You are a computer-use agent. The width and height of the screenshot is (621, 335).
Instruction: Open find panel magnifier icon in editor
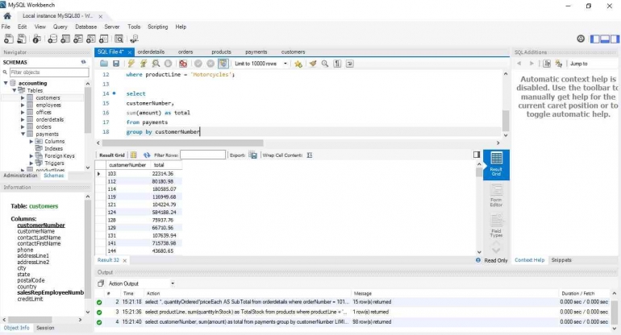[325, 64]
